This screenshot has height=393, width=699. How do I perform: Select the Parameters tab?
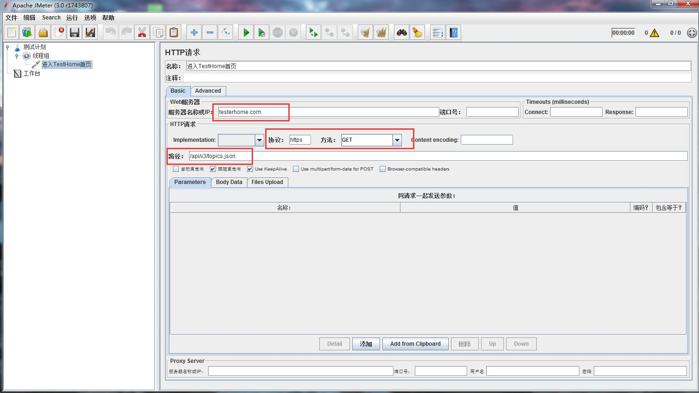point(190,182)
